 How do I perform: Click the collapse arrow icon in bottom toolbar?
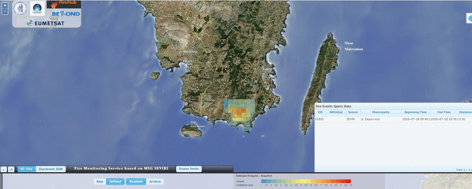[4, 169]
